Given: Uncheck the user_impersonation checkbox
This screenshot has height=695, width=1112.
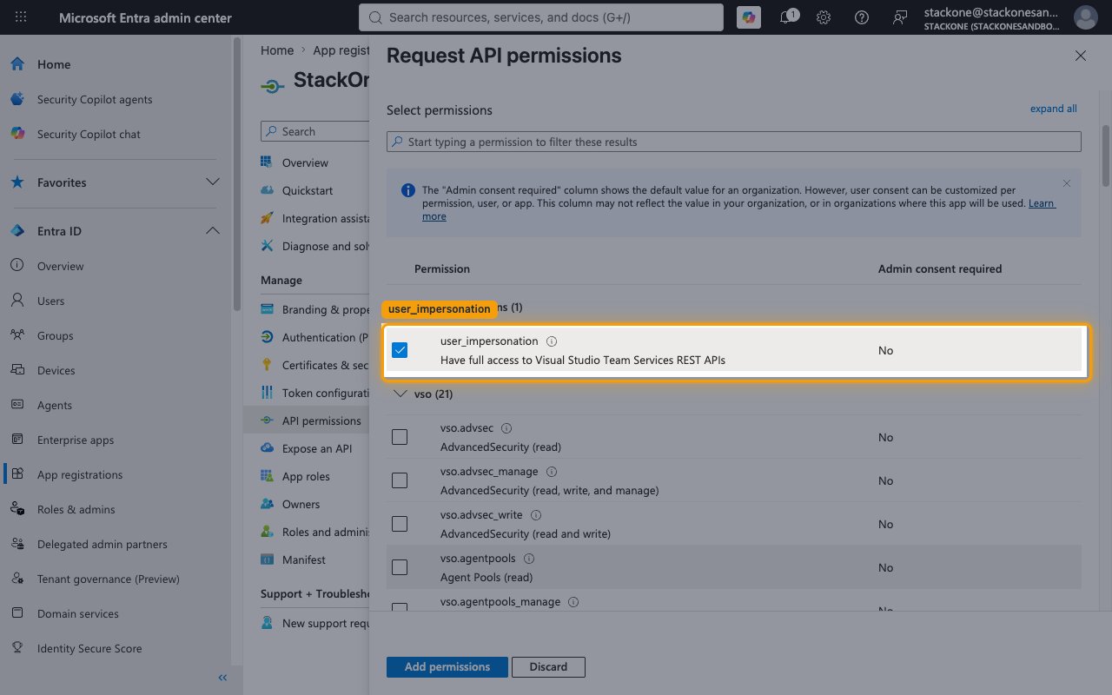Looking at the screenshot, I should (x=400, y=350).
